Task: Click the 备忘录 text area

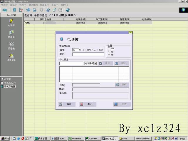Action: (100, 95)
